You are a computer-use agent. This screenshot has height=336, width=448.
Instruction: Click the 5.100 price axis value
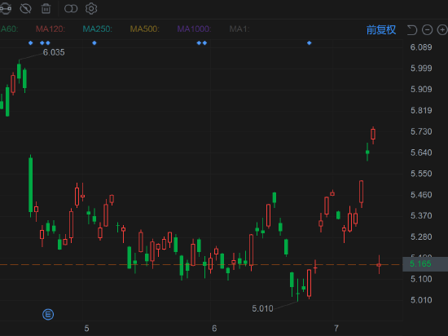[421, 279]
